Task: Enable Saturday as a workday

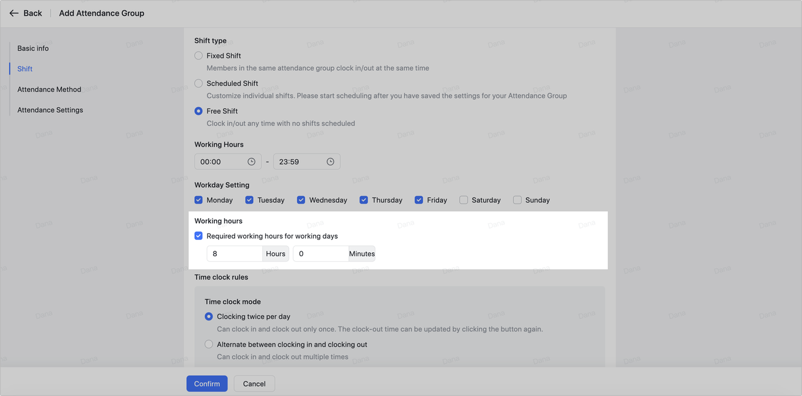Action: pos(464,200)
